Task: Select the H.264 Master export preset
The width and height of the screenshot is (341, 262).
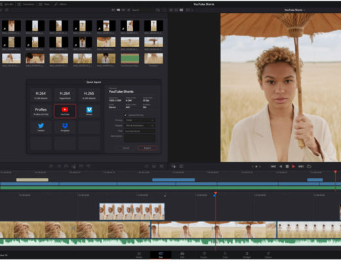Action: [x=41, y=95]
